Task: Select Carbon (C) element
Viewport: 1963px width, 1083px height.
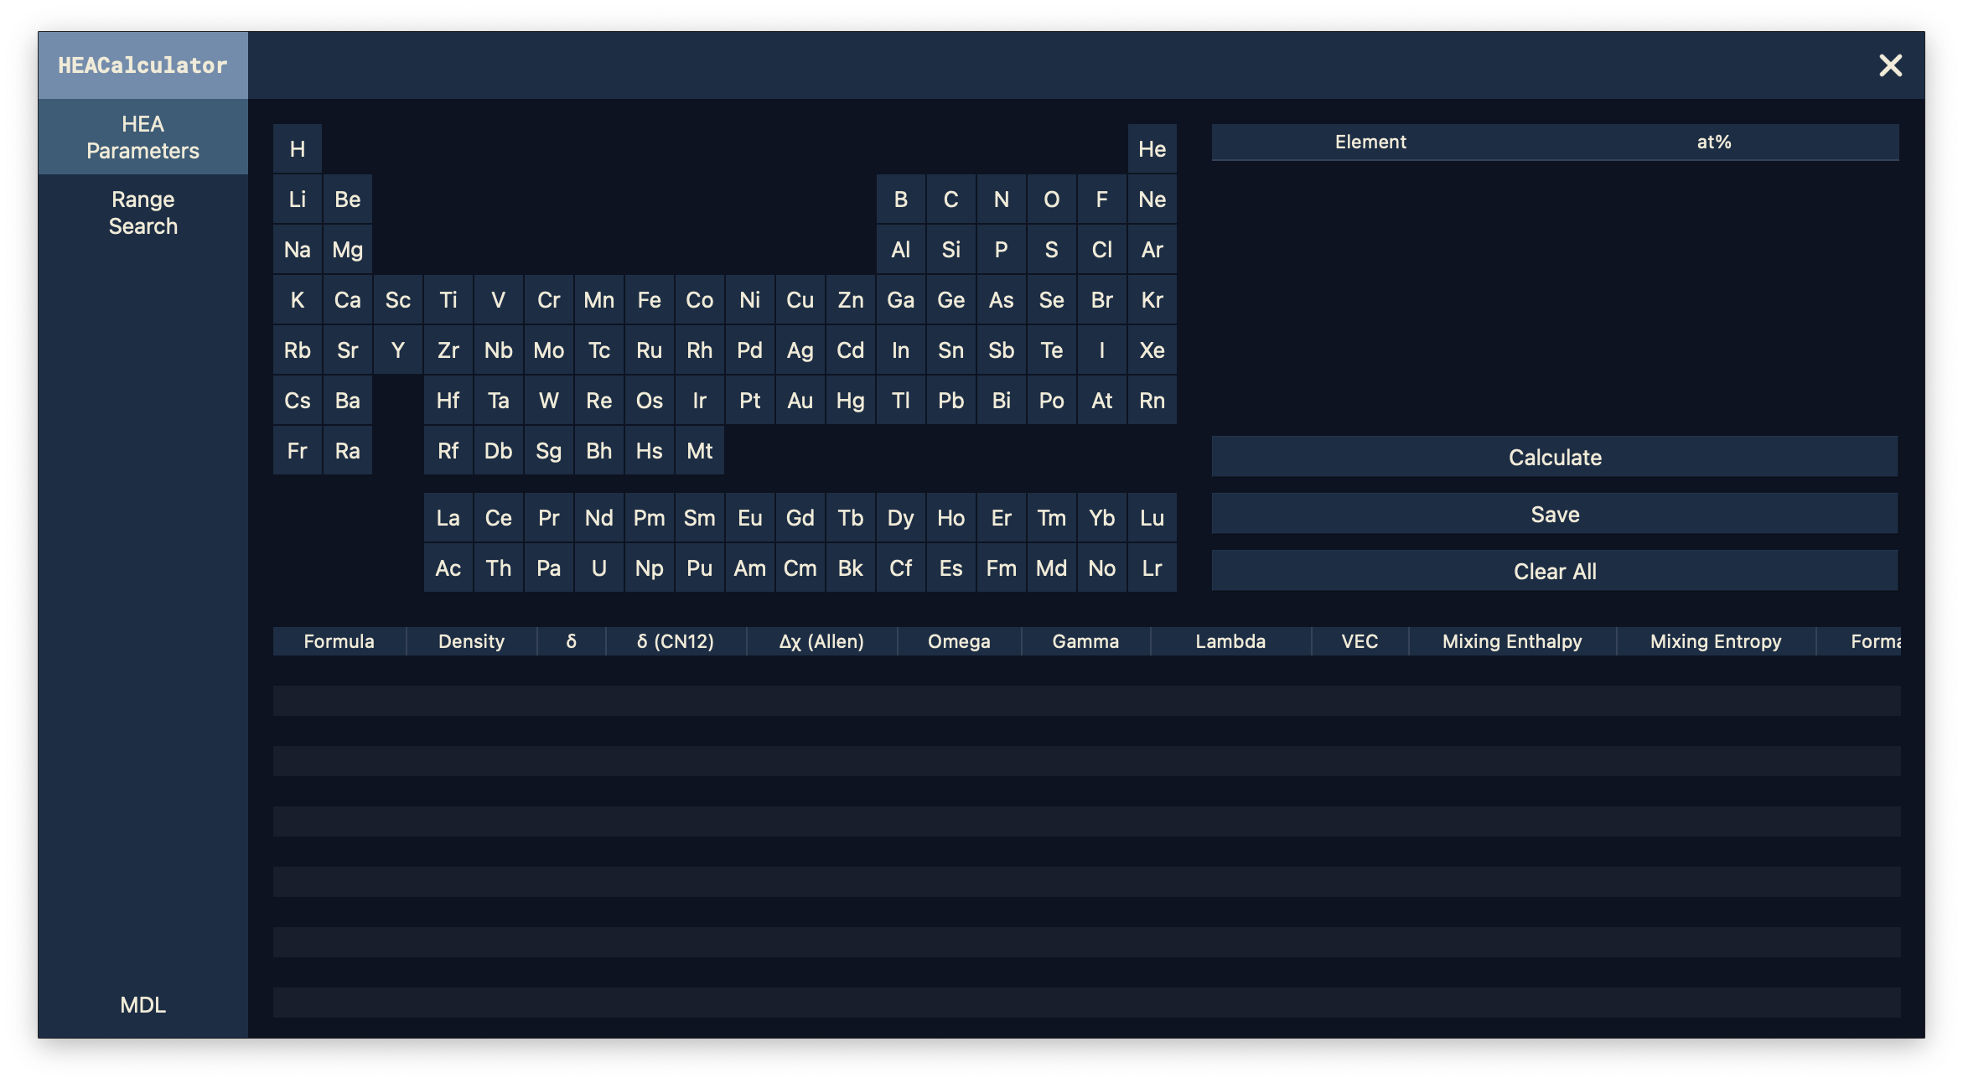Action: [951, 199]
